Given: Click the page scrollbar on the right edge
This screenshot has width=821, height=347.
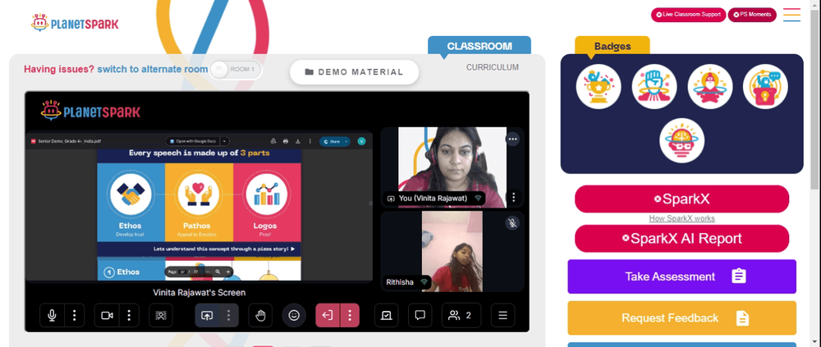Looking at the screenshot, I should (x=816, y=99).
